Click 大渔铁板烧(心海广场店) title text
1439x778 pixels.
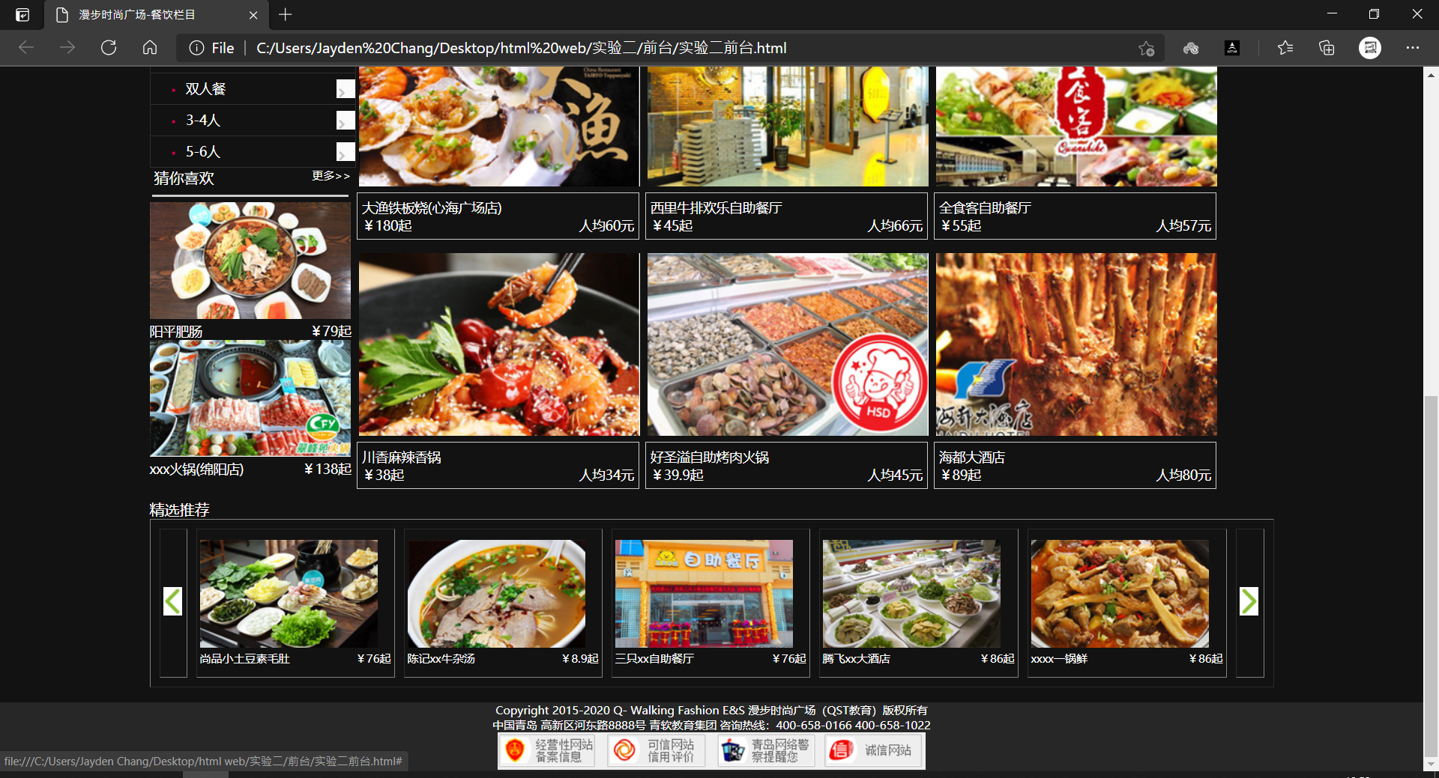[432, 208]
